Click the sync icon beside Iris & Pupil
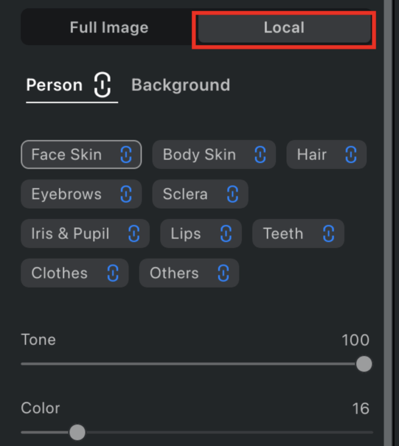This screenshot has height=446, width=399. (134, 233)
